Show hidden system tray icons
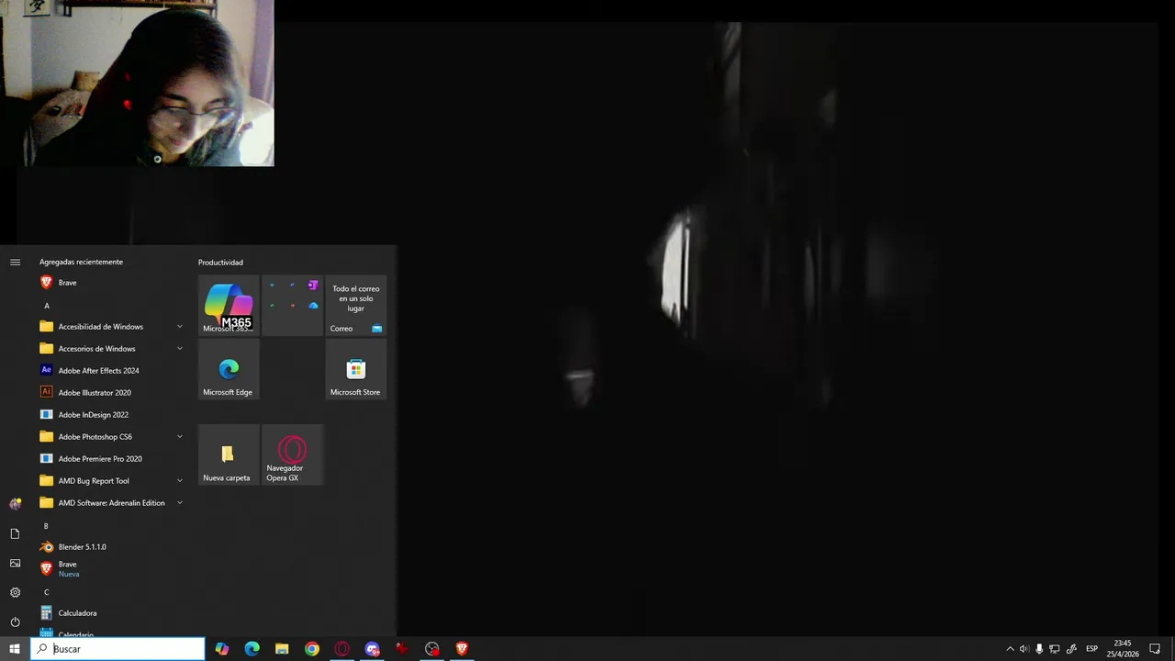The width and height of the screenshot is (1175, 661). click(x=1010, y=649)
